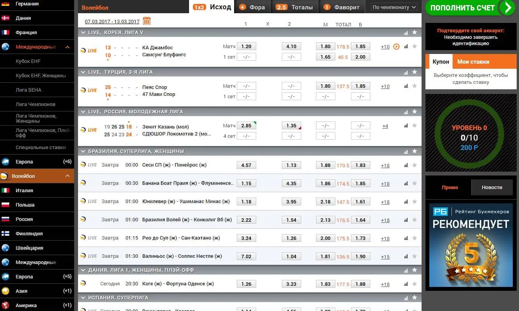
Task: Click the Рейтинг Букмекеров promo banner
Action: [471, 246]
